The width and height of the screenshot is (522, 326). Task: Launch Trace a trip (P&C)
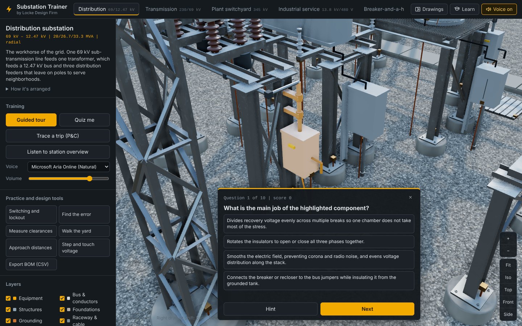(x=58, y=136)
